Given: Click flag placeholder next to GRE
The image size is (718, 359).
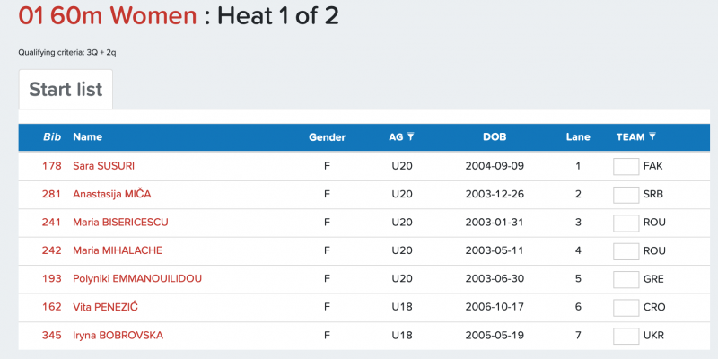Looking at the screenshot, I should [x=626, y=279].
